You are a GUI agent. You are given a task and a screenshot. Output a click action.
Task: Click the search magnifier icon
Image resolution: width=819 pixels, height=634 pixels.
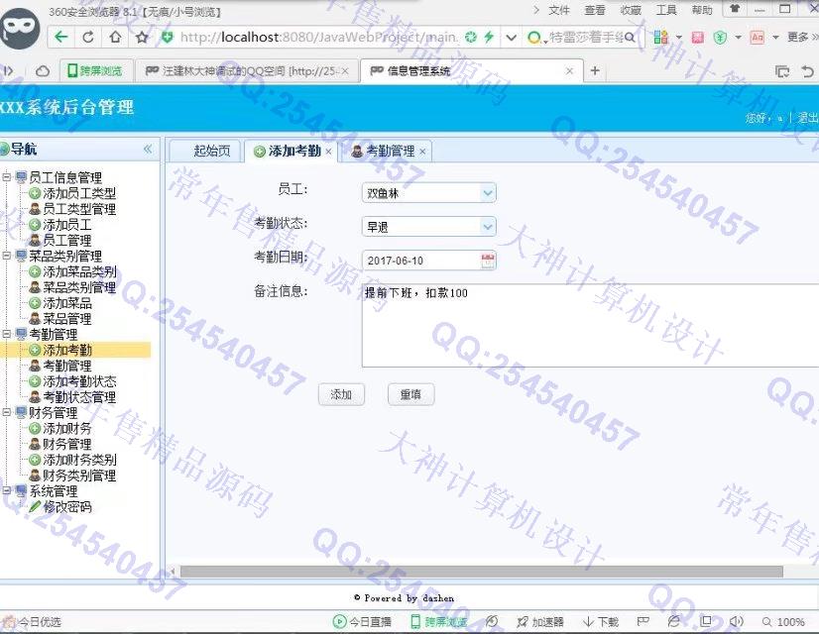[x=630, y=37]
